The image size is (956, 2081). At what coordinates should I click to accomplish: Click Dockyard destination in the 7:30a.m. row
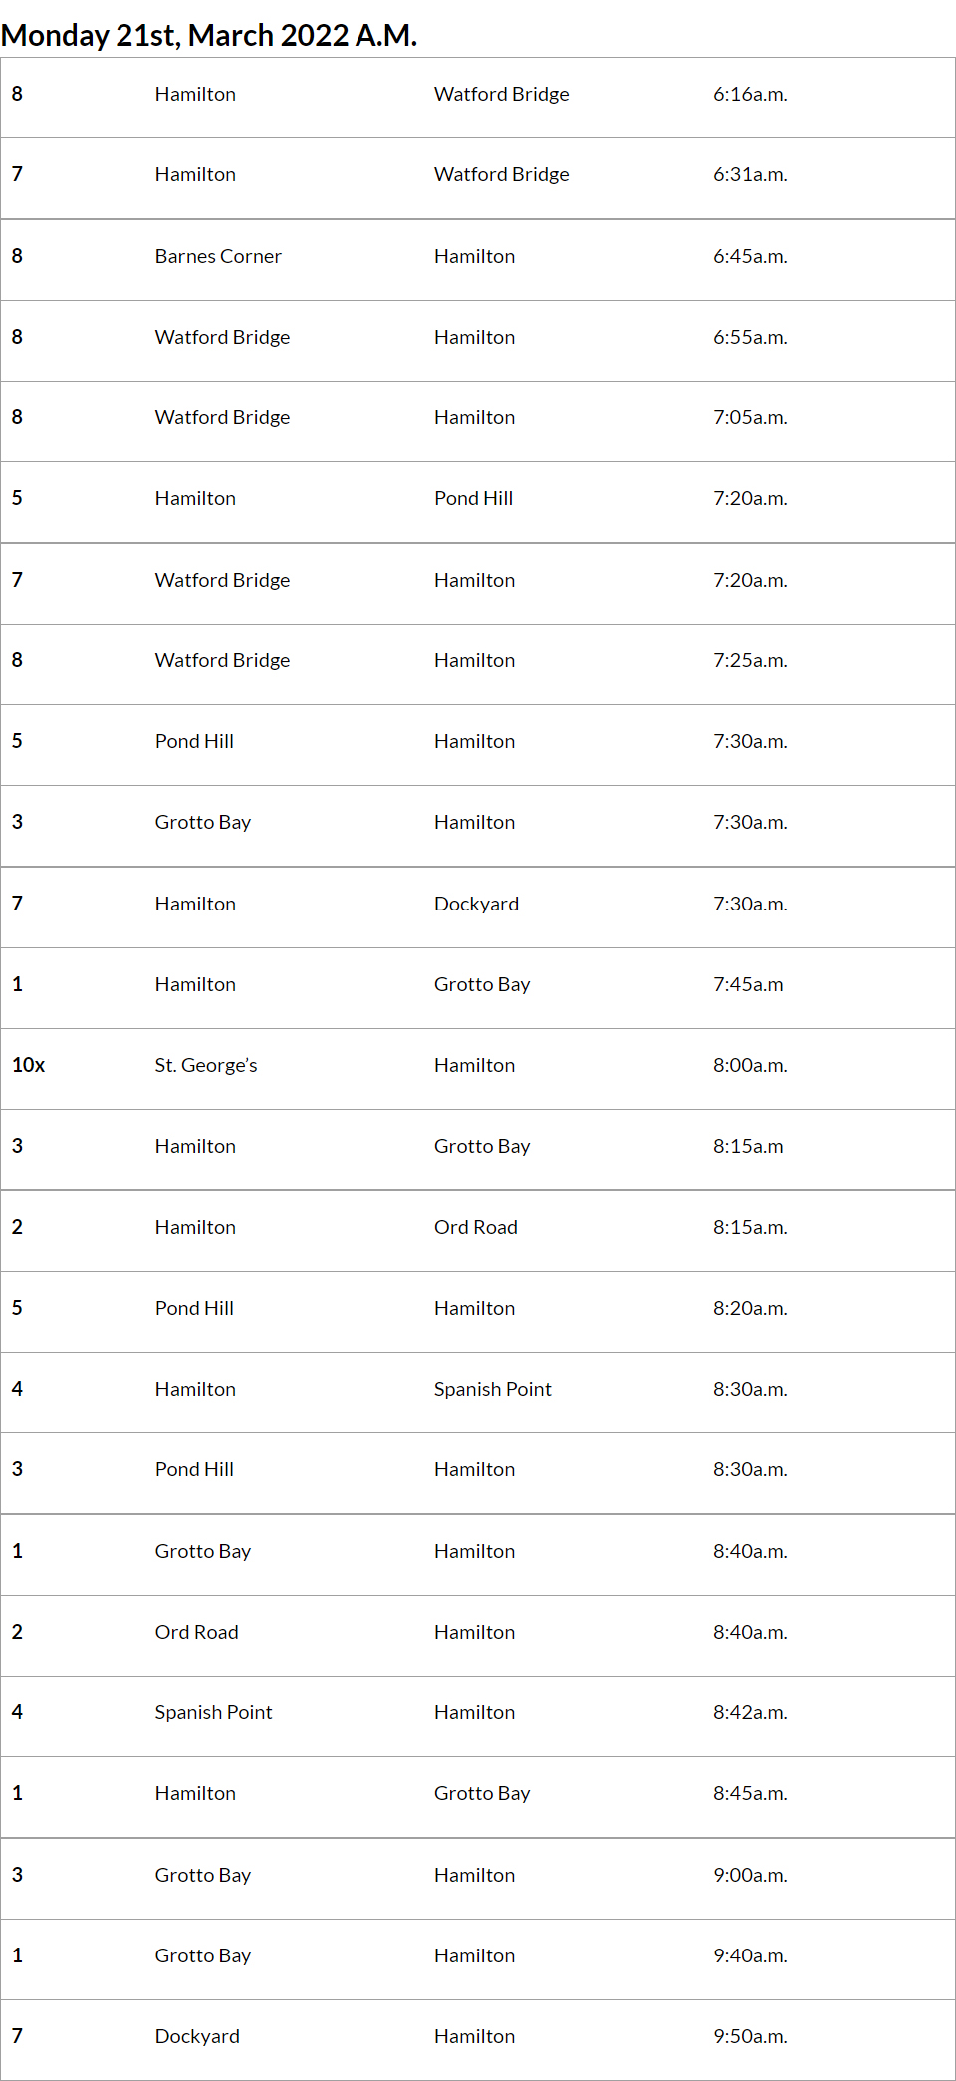click(x=476, y=905)
